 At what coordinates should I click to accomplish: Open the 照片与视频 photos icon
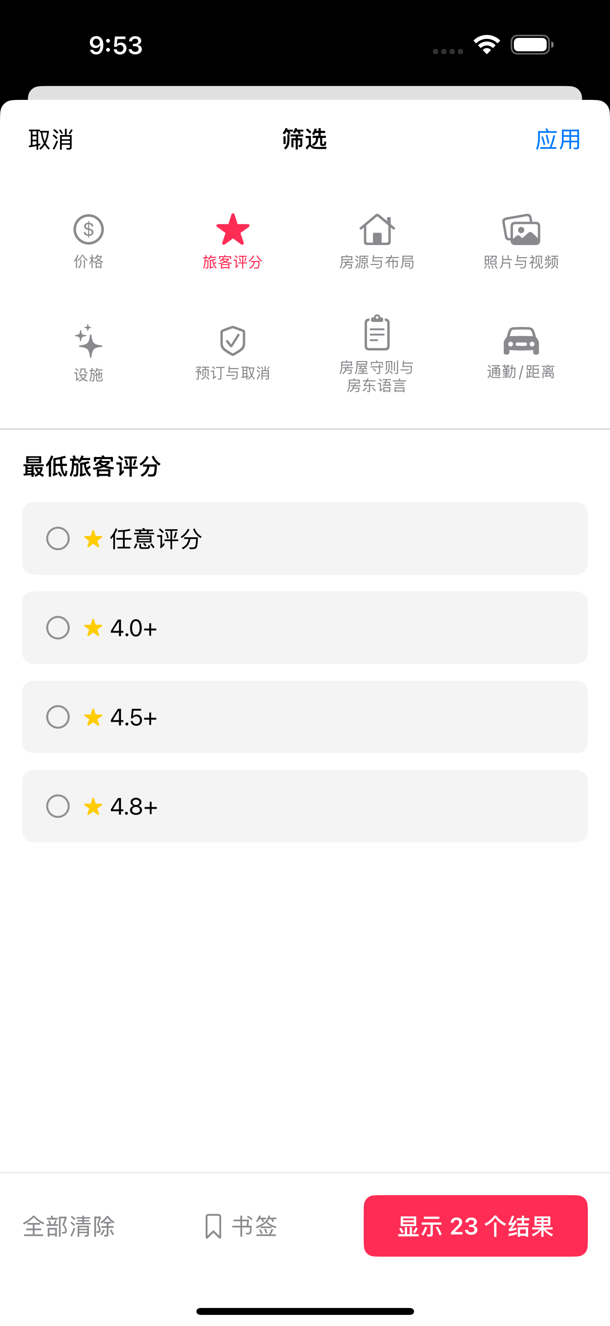point(521,230)
